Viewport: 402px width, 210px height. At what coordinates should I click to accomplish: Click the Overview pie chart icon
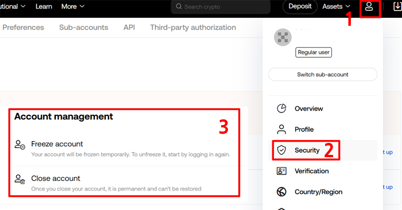(x=281, y=108)
